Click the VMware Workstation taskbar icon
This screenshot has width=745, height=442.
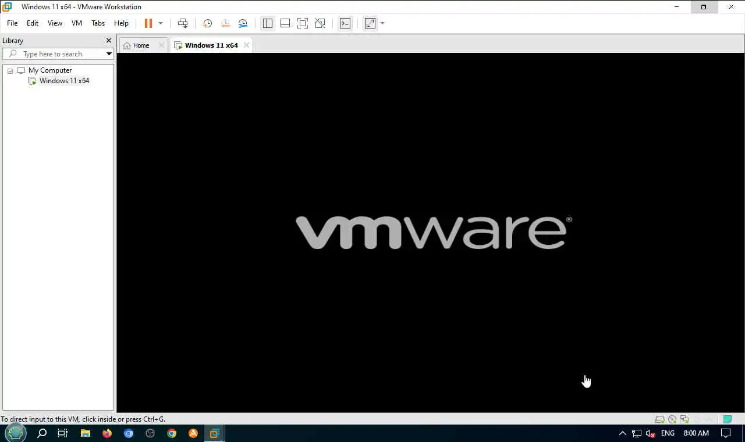214,433
